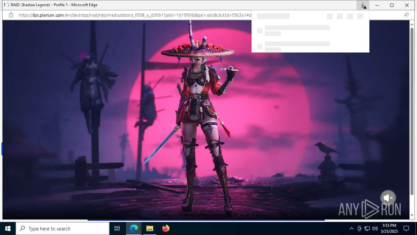This screenshot has width=417, height=235.
Task: Select the plarium.com address bar URL
Action: click(x=135, y=15)
